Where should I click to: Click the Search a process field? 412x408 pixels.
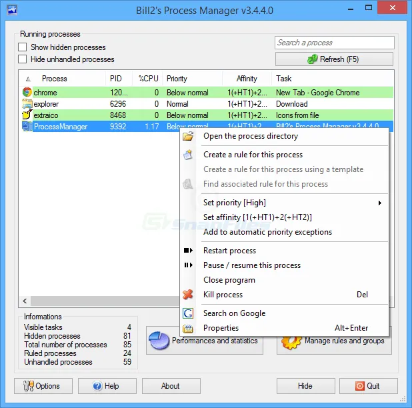[x=335, y=43]
